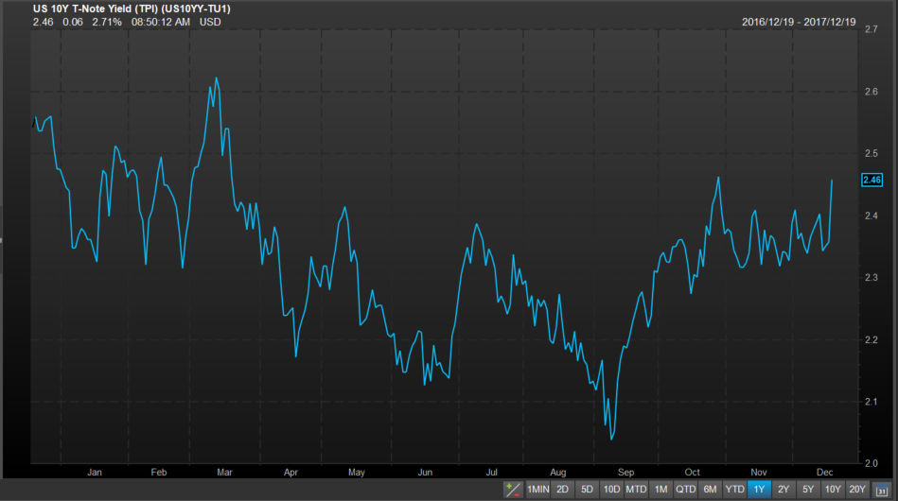Set chart range to YTD
898x501 pixels.
tap(735, 490)
